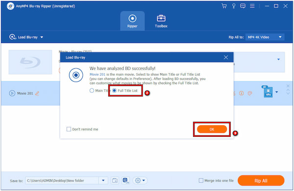
Task: Open the Rip All to format dropdown
Action: 265,37
